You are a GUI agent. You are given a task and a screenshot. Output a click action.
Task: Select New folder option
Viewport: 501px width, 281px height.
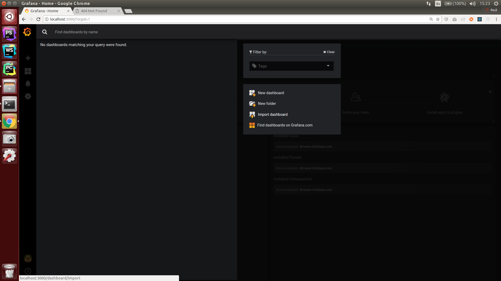267,104
